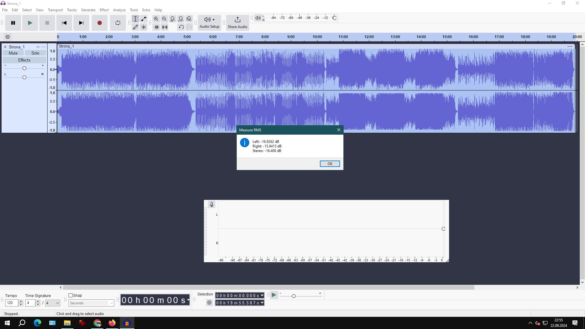Select the Multi-tool asterisk icon

tap(144, 27)
